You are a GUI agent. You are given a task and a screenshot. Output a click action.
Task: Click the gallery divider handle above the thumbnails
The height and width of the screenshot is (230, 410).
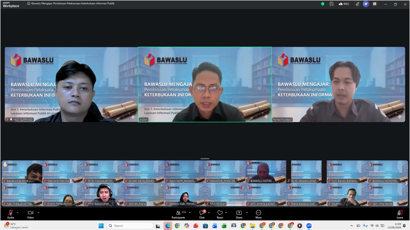tap(205, 159)
